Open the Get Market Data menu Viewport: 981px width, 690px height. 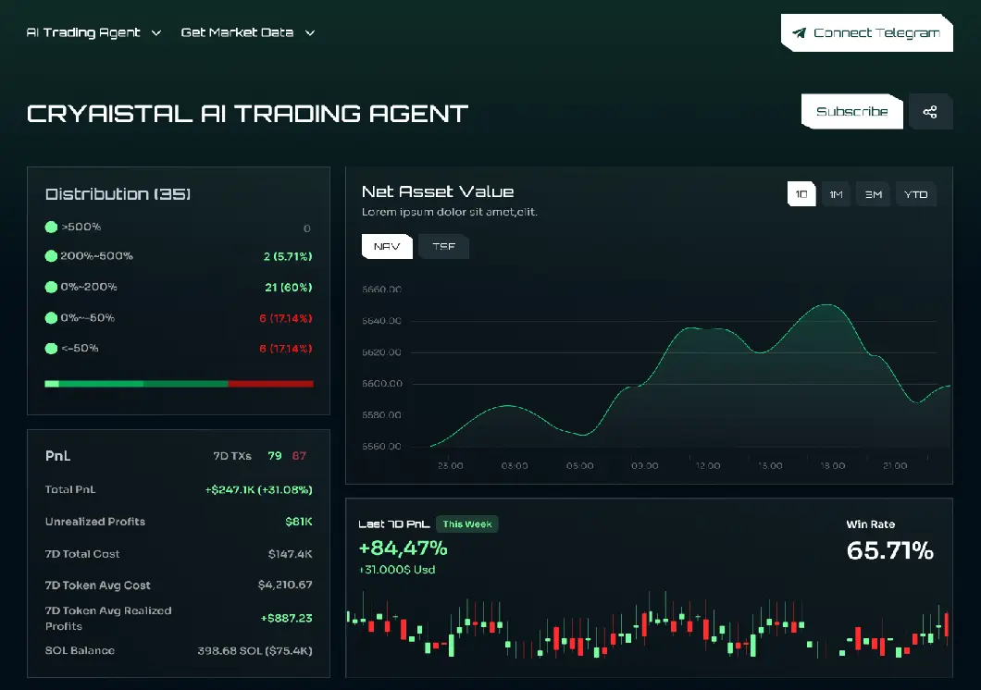tap(237, 32)
